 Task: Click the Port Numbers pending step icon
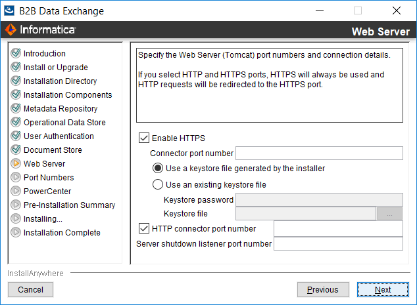tap(16, 177)
